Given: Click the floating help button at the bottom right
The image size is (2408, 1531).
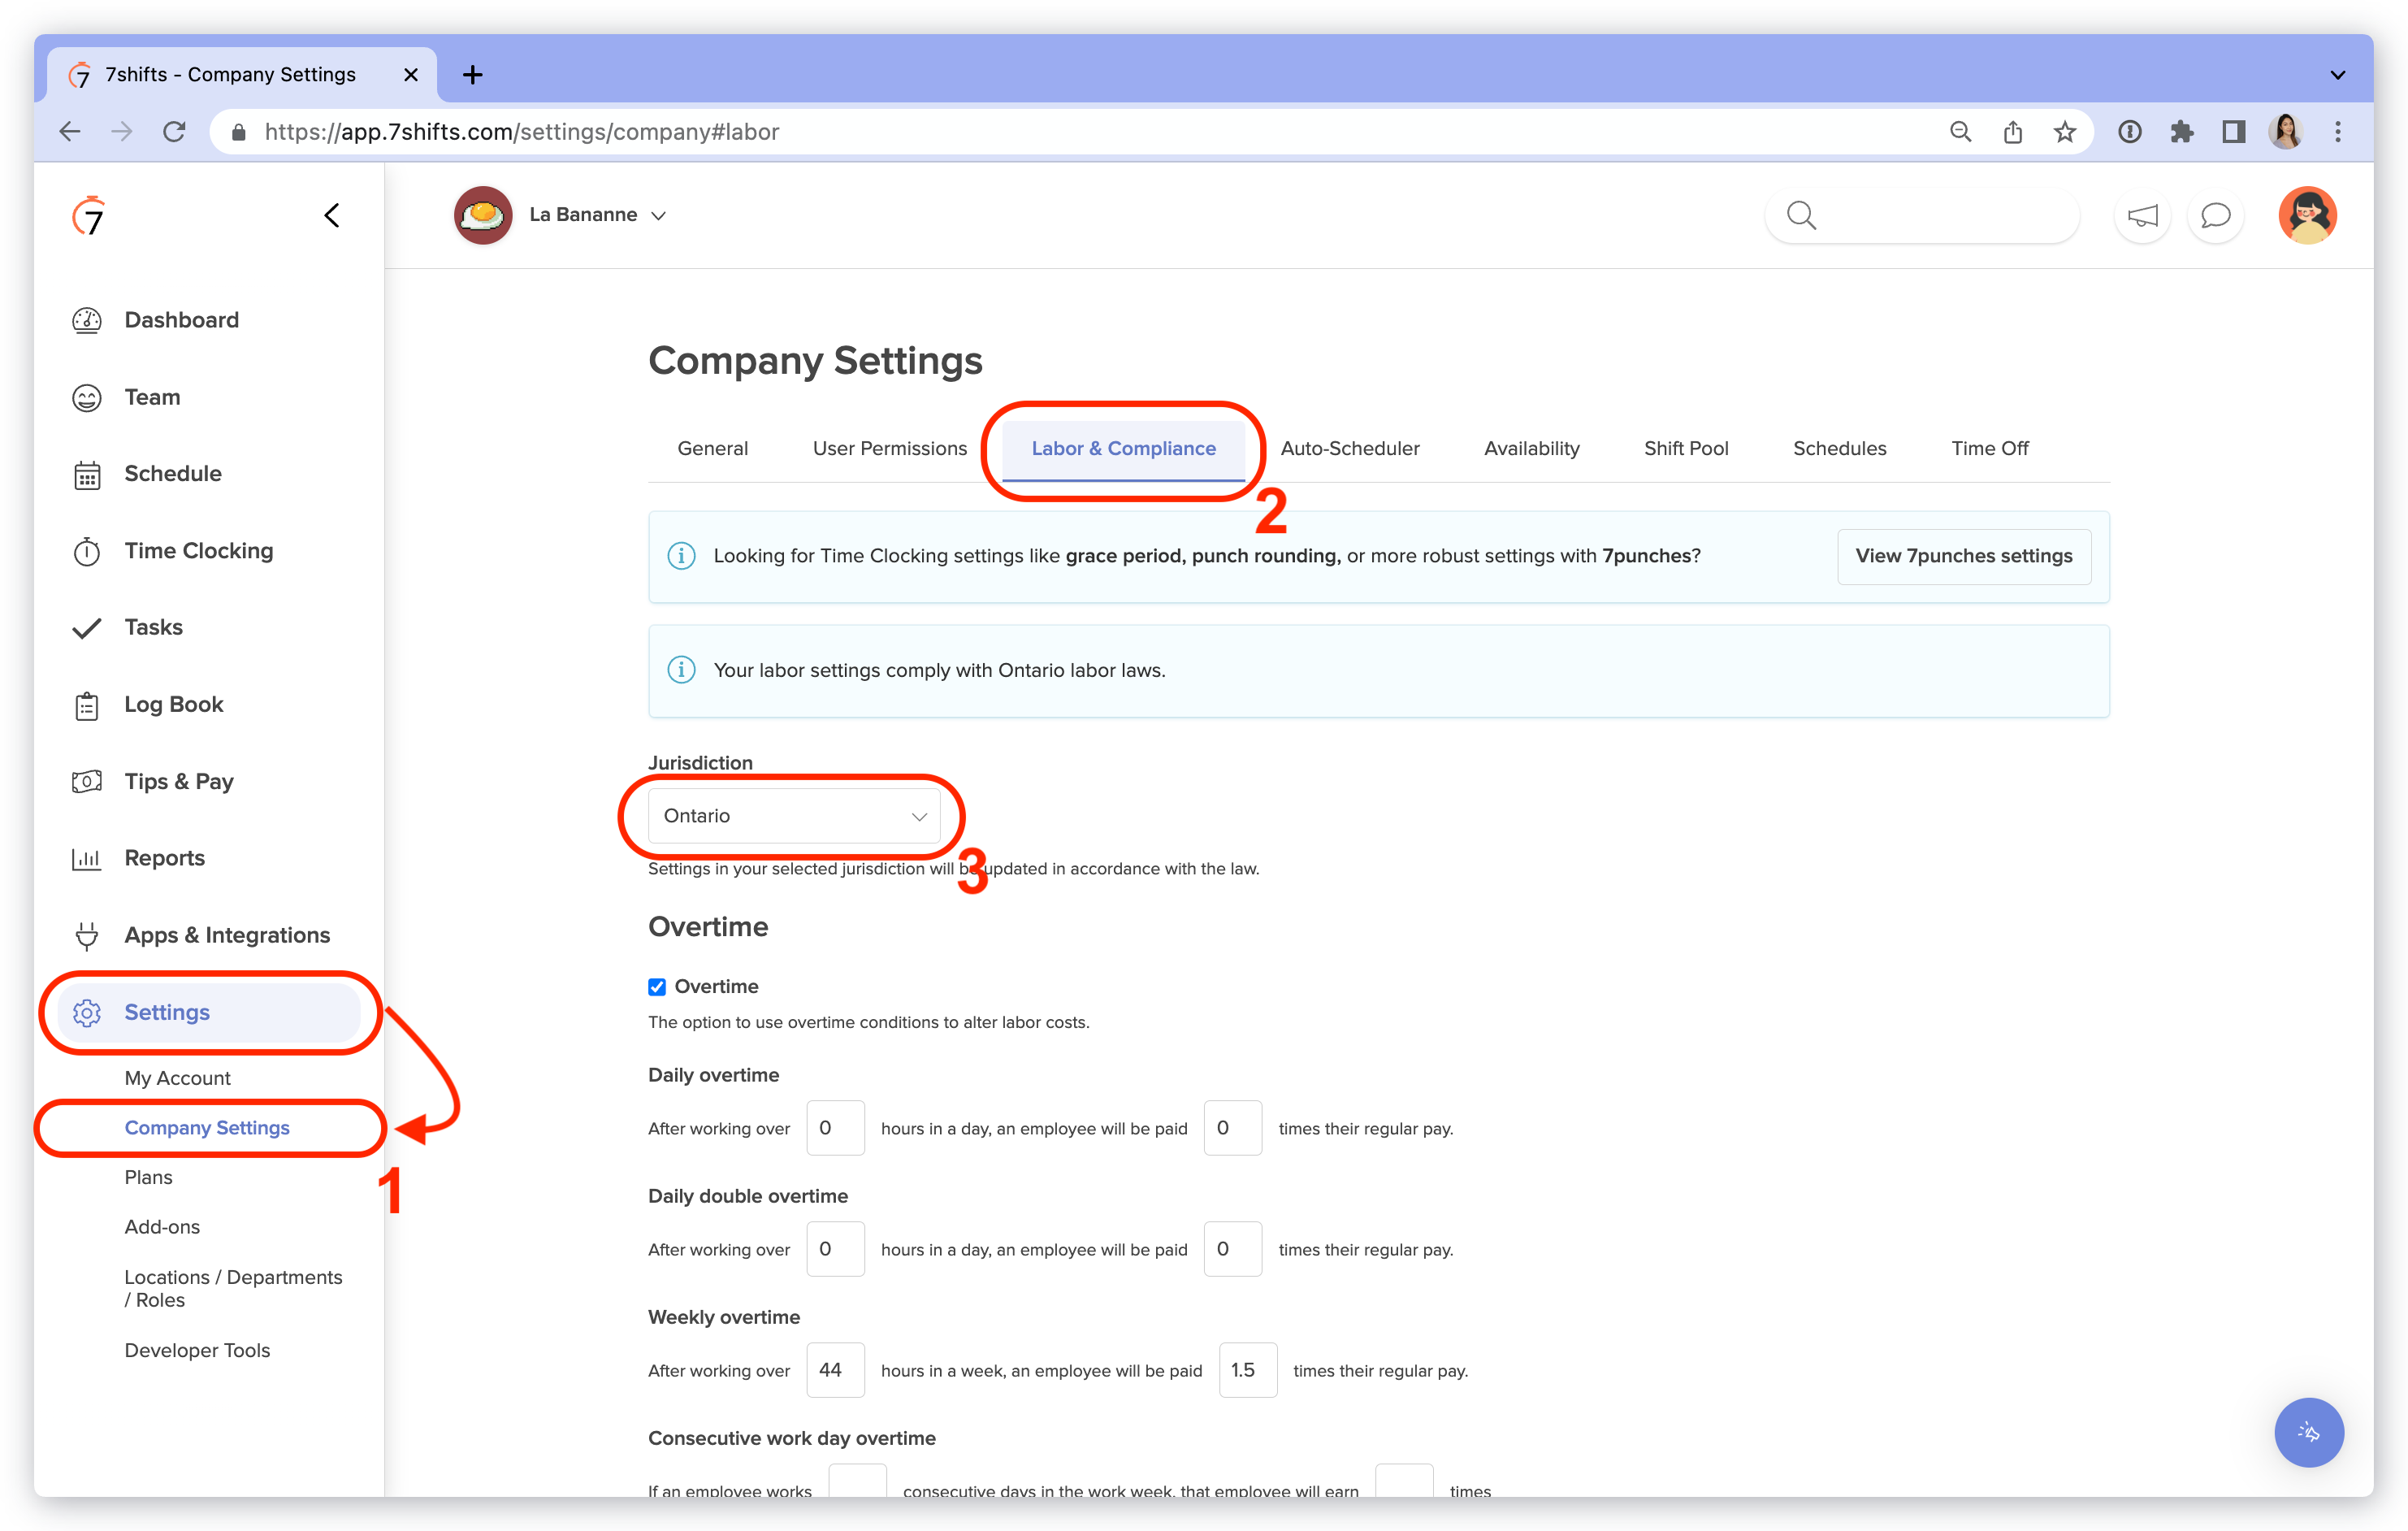Looking at the screenshot, I should pyautogui.click(x=2308, y=1432).
